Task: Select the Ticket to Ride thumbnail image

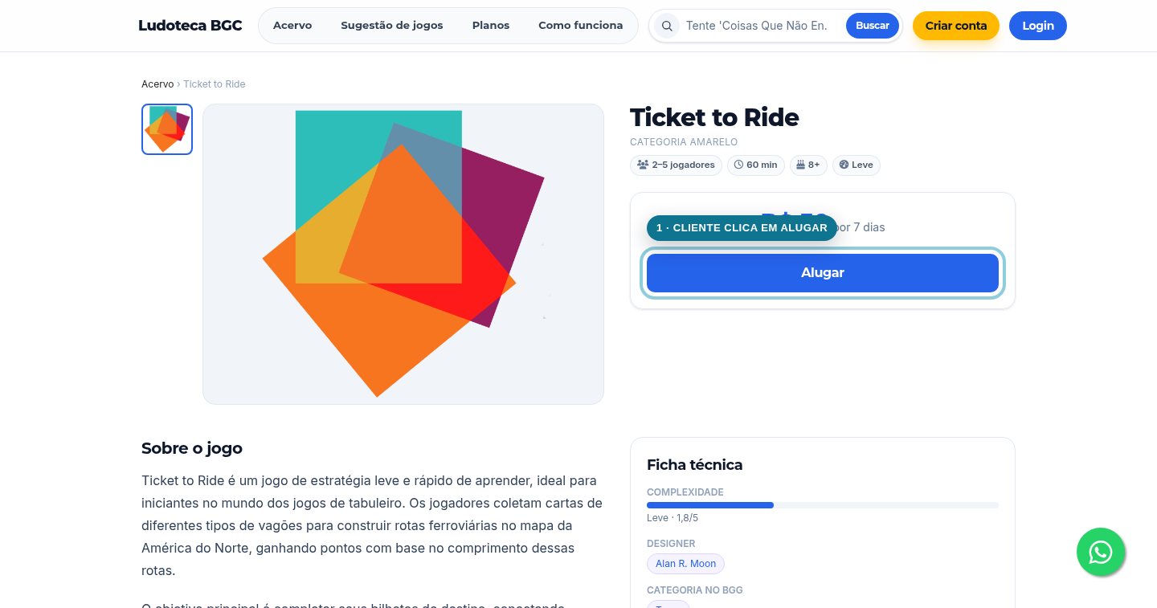Action: [x=167, y=129]
